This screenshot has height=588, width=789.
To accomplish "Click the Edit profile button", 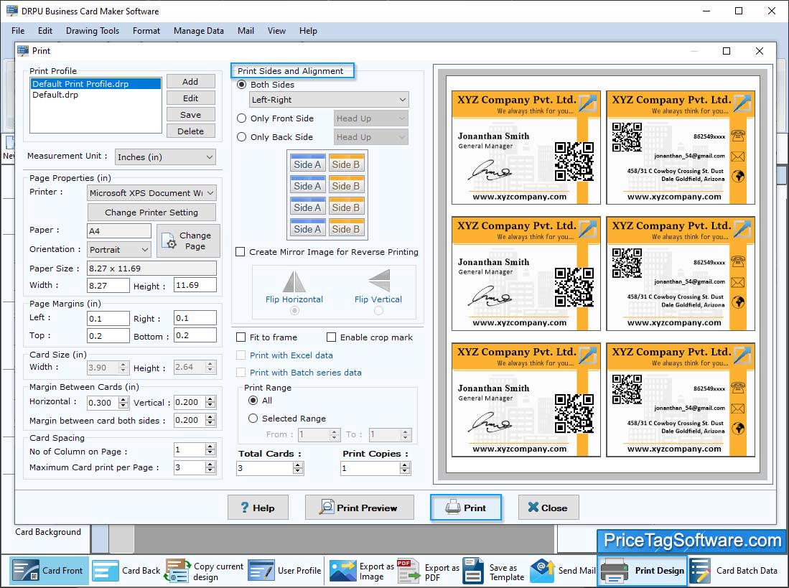I will click(191, 98).
